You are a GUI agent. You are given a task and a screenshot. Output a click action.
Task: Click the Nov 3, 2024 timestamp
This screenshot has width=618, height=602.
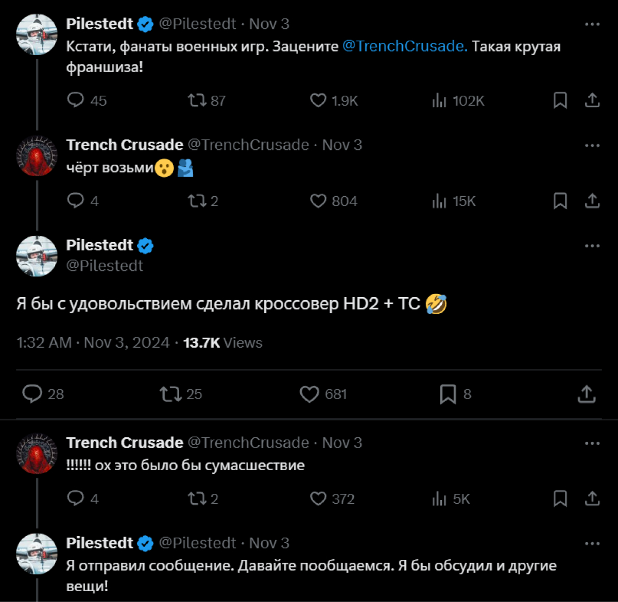[93, 342]
